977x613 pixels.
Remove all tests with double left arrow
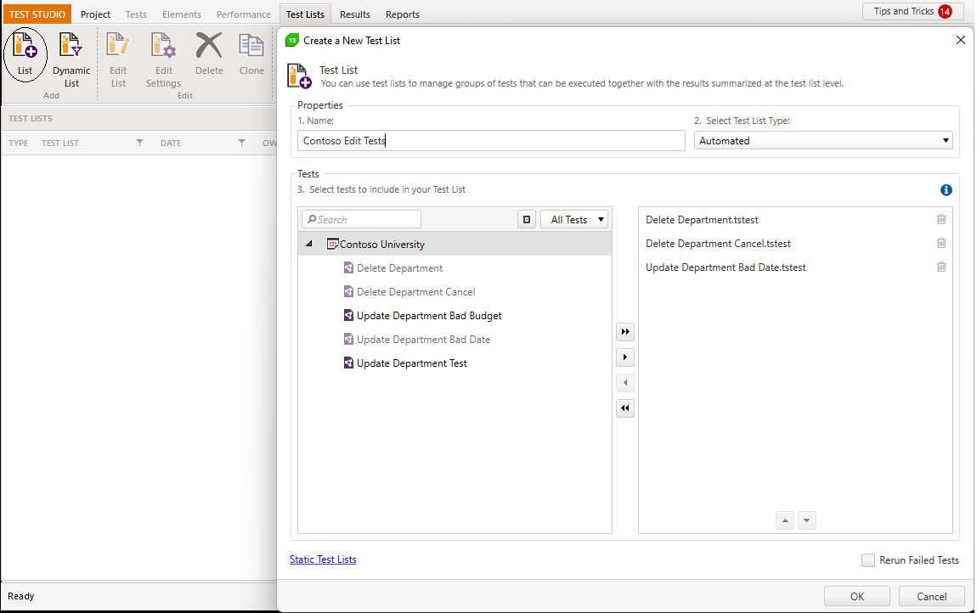(625, 408)
